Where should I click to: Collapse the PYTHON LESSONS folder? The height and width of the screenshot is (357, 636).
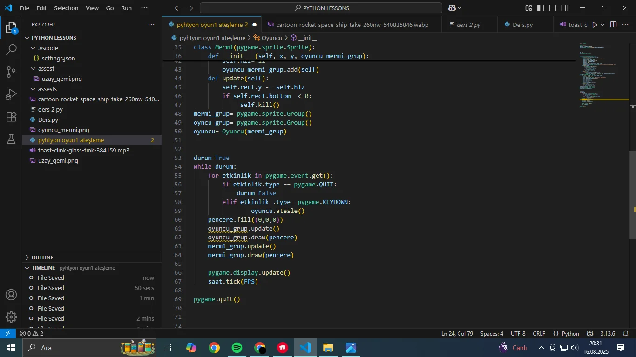[x=28, y=37]
